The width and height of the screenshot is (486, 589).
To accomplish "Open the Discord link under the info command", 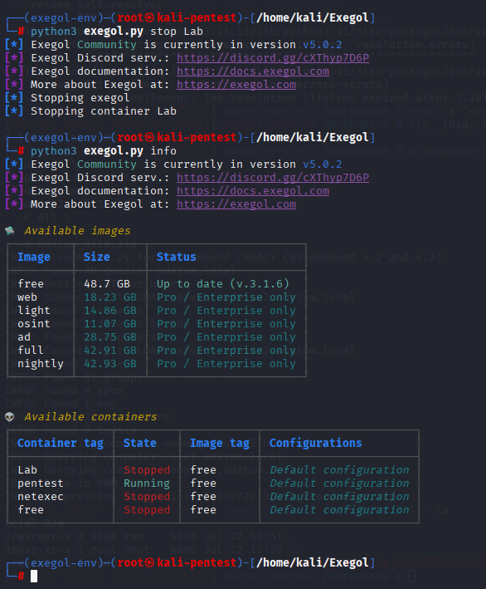I will pos(273,177).
